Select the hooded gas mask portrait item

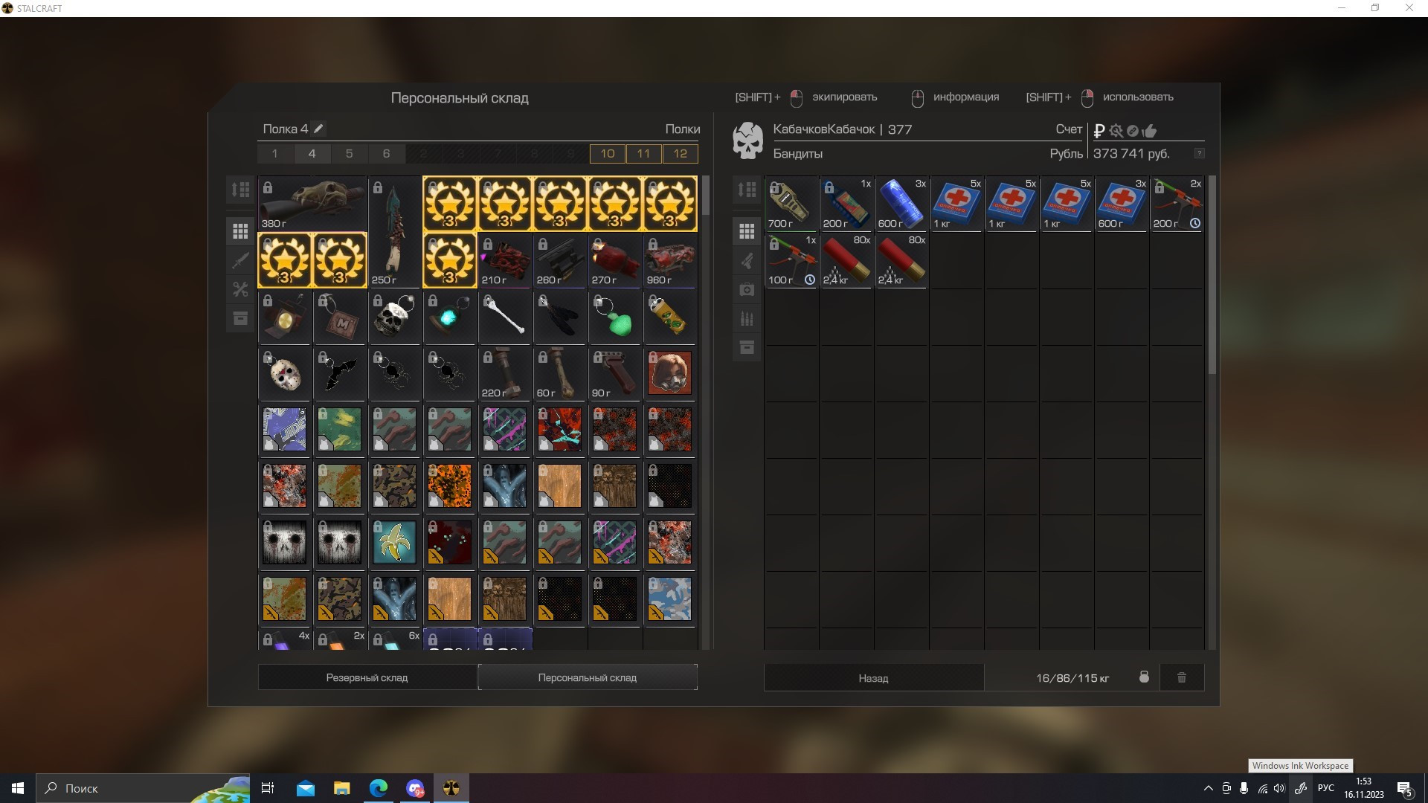[x=670, y=373]
